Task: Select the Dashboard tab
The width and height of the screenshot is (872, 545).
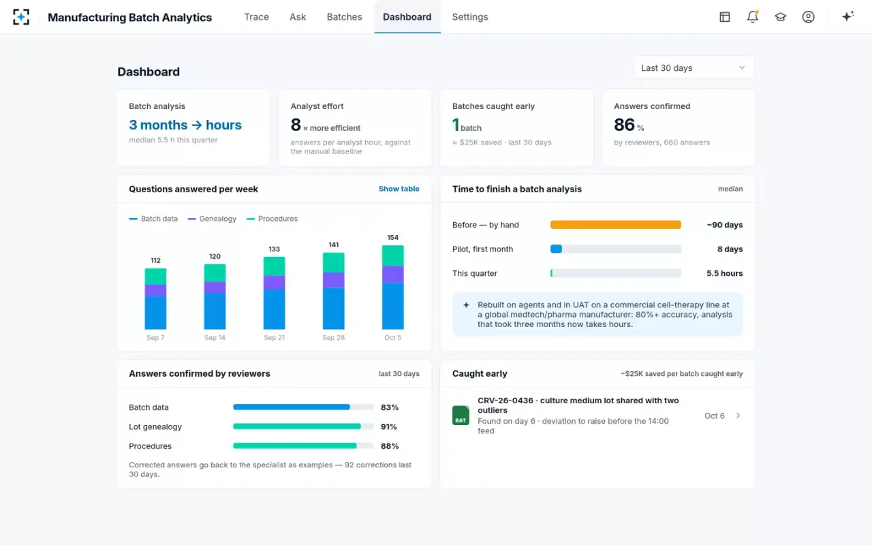Action: pos(407,17)
